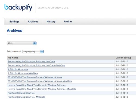
Task: Click the Backupify logo
Action: click(x=18, y=8)
